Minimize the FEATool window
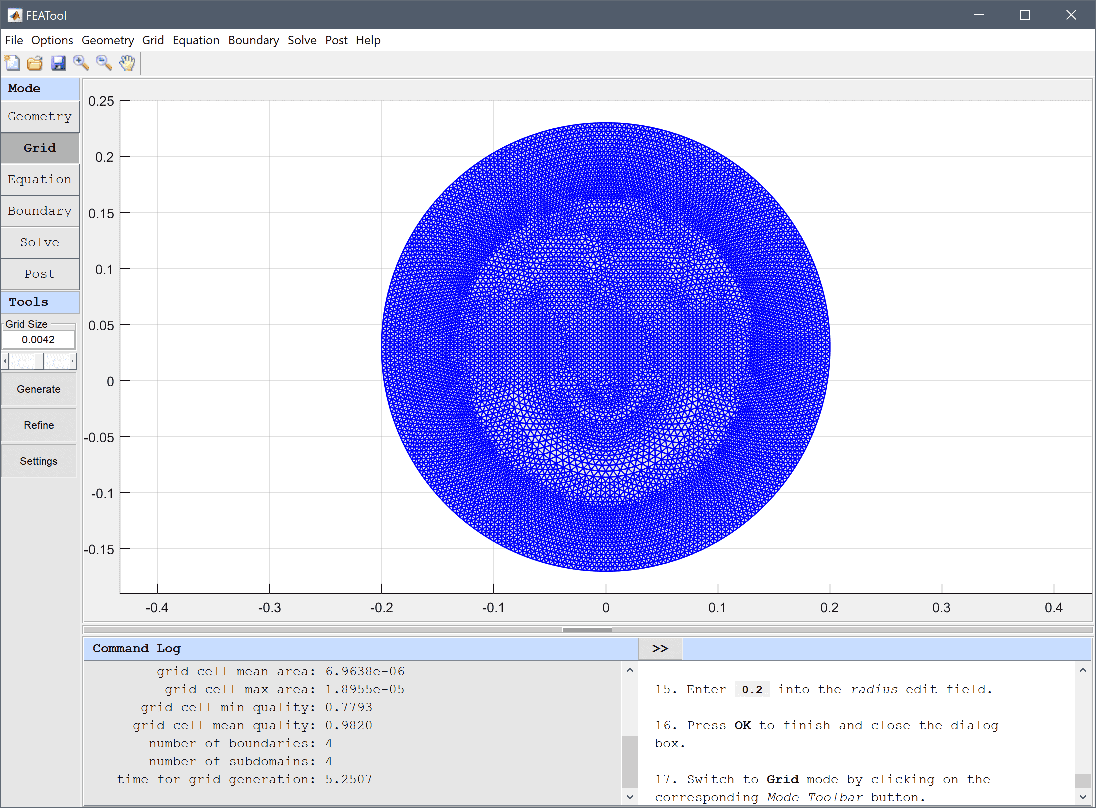The height and width of the screenshot is (808, 1096). click(x=979, y=15)
